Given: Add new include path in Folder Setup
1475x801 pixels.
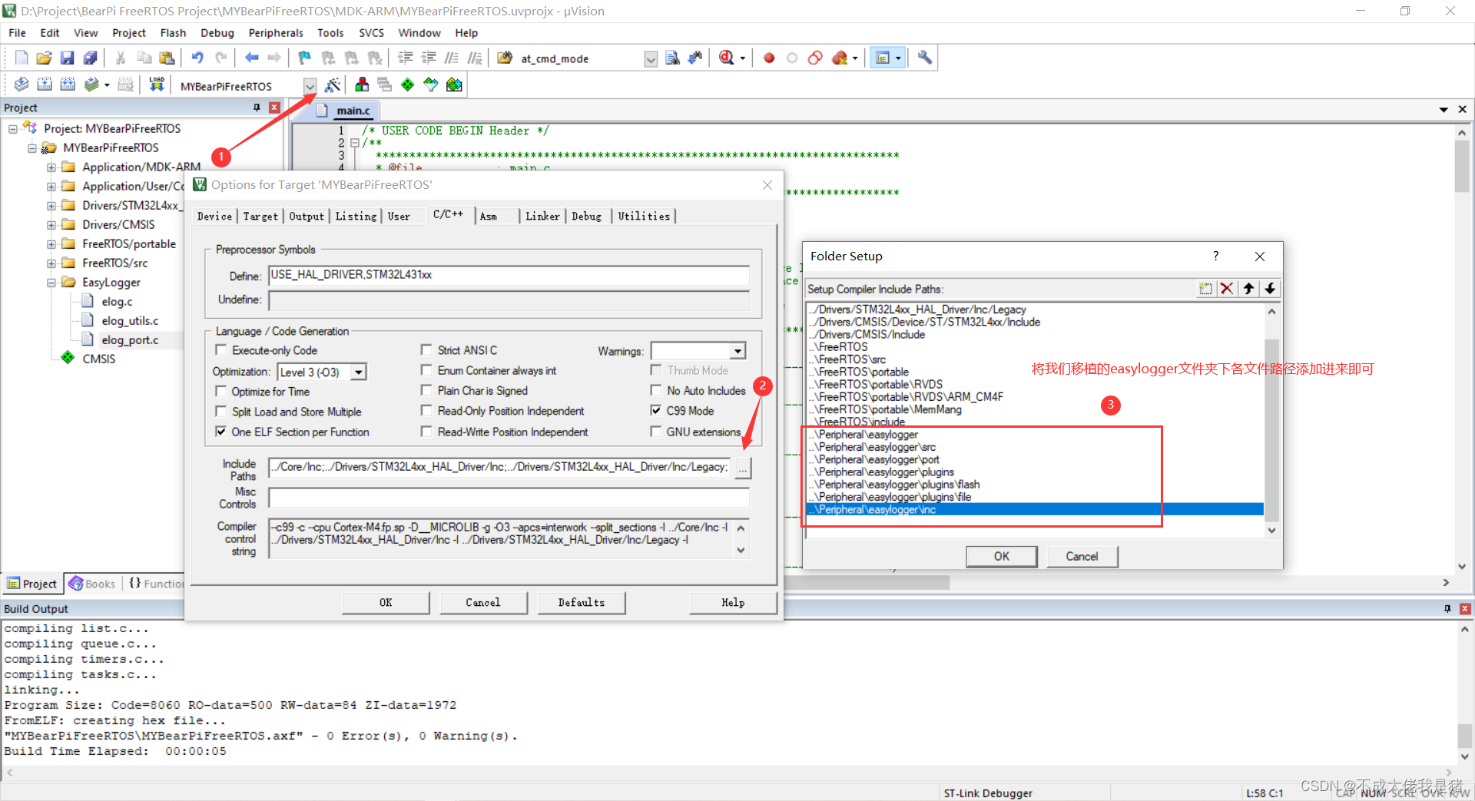Looking at the screenshot, I should (x=1206, y=289).
